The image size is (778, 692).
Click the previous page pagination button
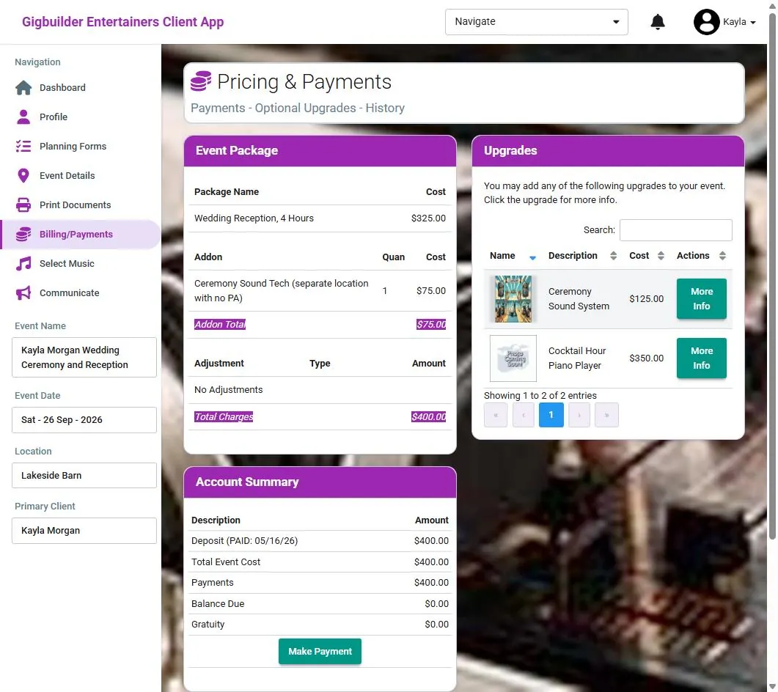pos(523,415)
